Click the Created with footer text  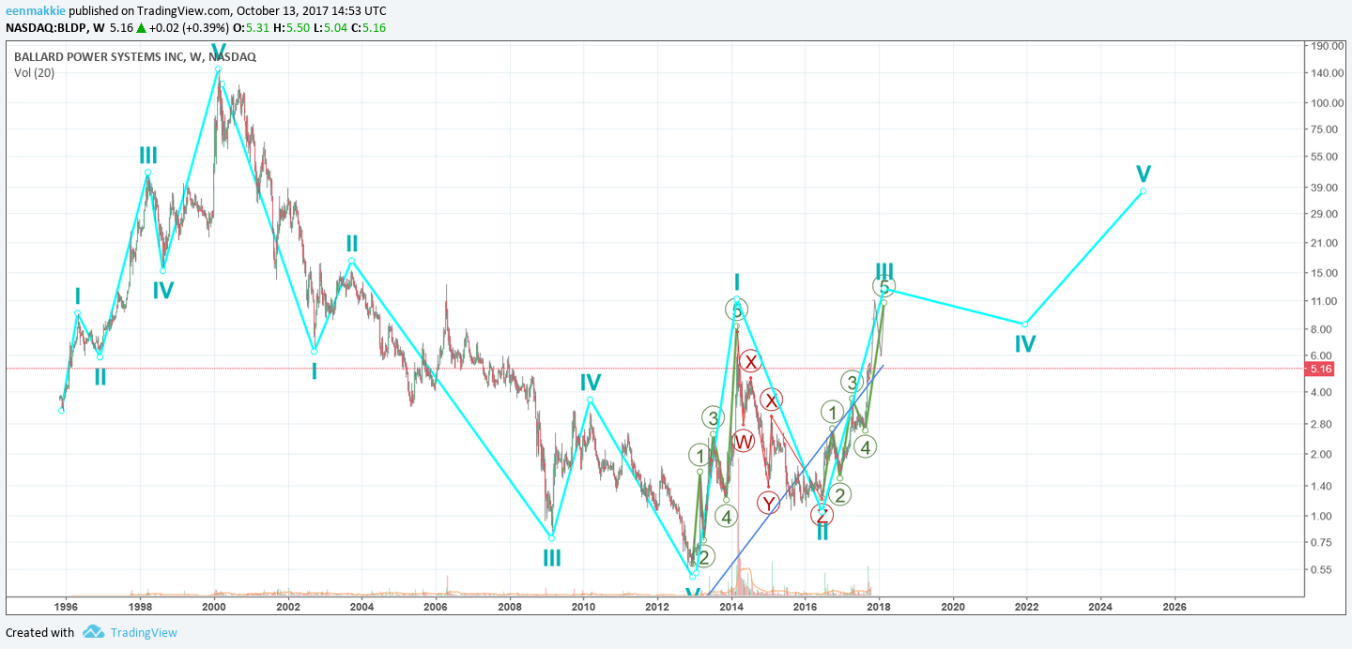point(39,633)
